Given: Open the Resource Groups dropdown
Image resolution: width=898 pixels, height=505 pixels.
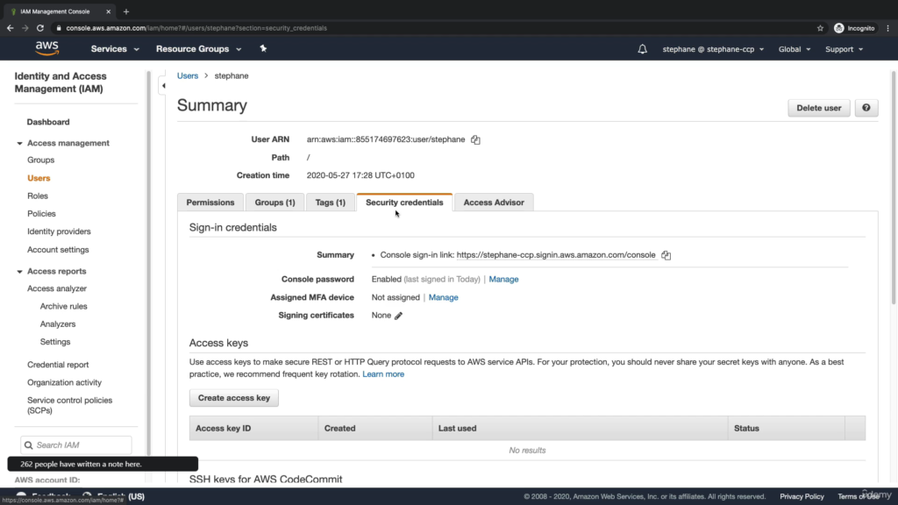Looking at the screenshot, I should tap(197, 49).
